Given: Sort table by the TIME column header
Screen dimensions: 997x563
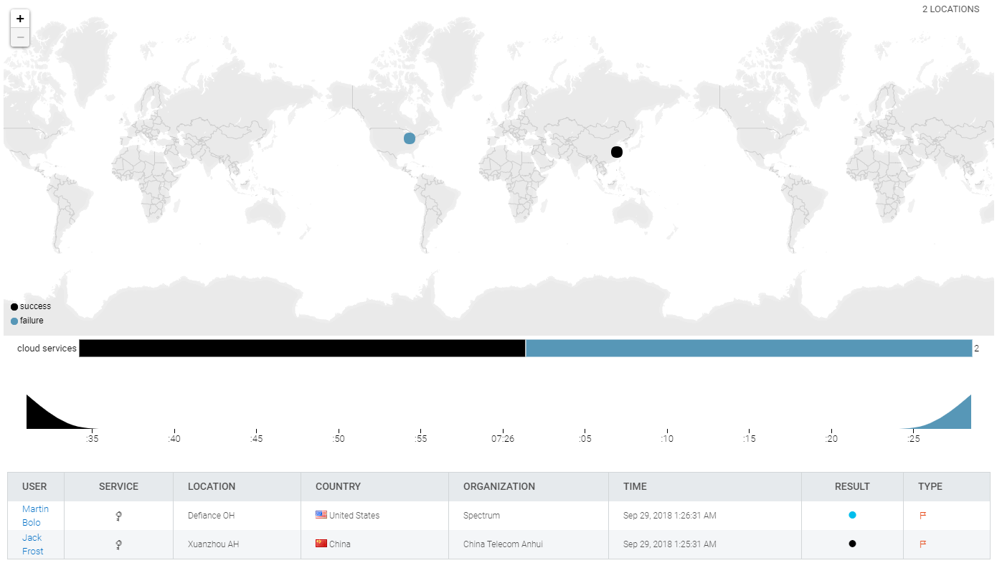Looking at the screenshot, I should pos(635,486).
